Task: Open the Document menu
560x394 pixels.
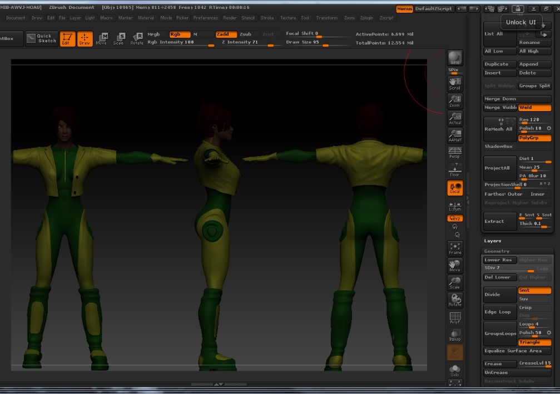Action: click(x=16, y=18)
